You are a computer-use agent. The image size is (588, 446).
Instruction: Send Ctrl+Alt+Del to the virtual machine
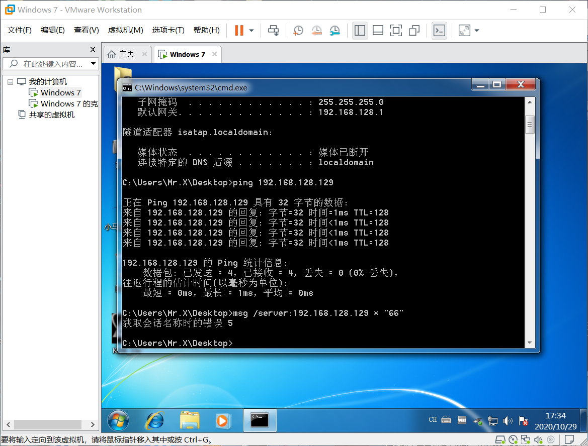pyautogui.click(x=273, y=30)
